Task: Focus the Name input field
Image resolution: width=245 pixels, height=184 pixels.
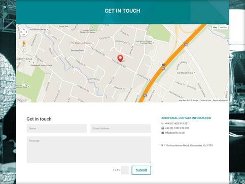Action: tap(57, 129)
